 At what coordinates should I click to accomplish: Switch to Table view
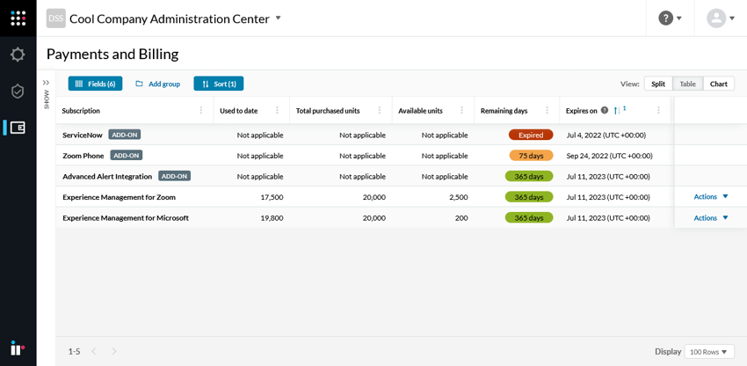[x=687, y=84]
